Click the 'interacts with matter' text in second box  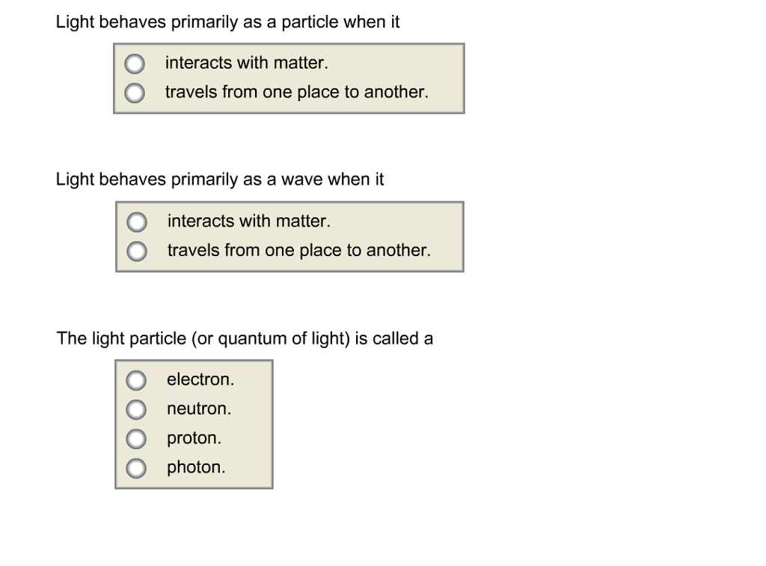pyautogui.click(x=248, y=221)
